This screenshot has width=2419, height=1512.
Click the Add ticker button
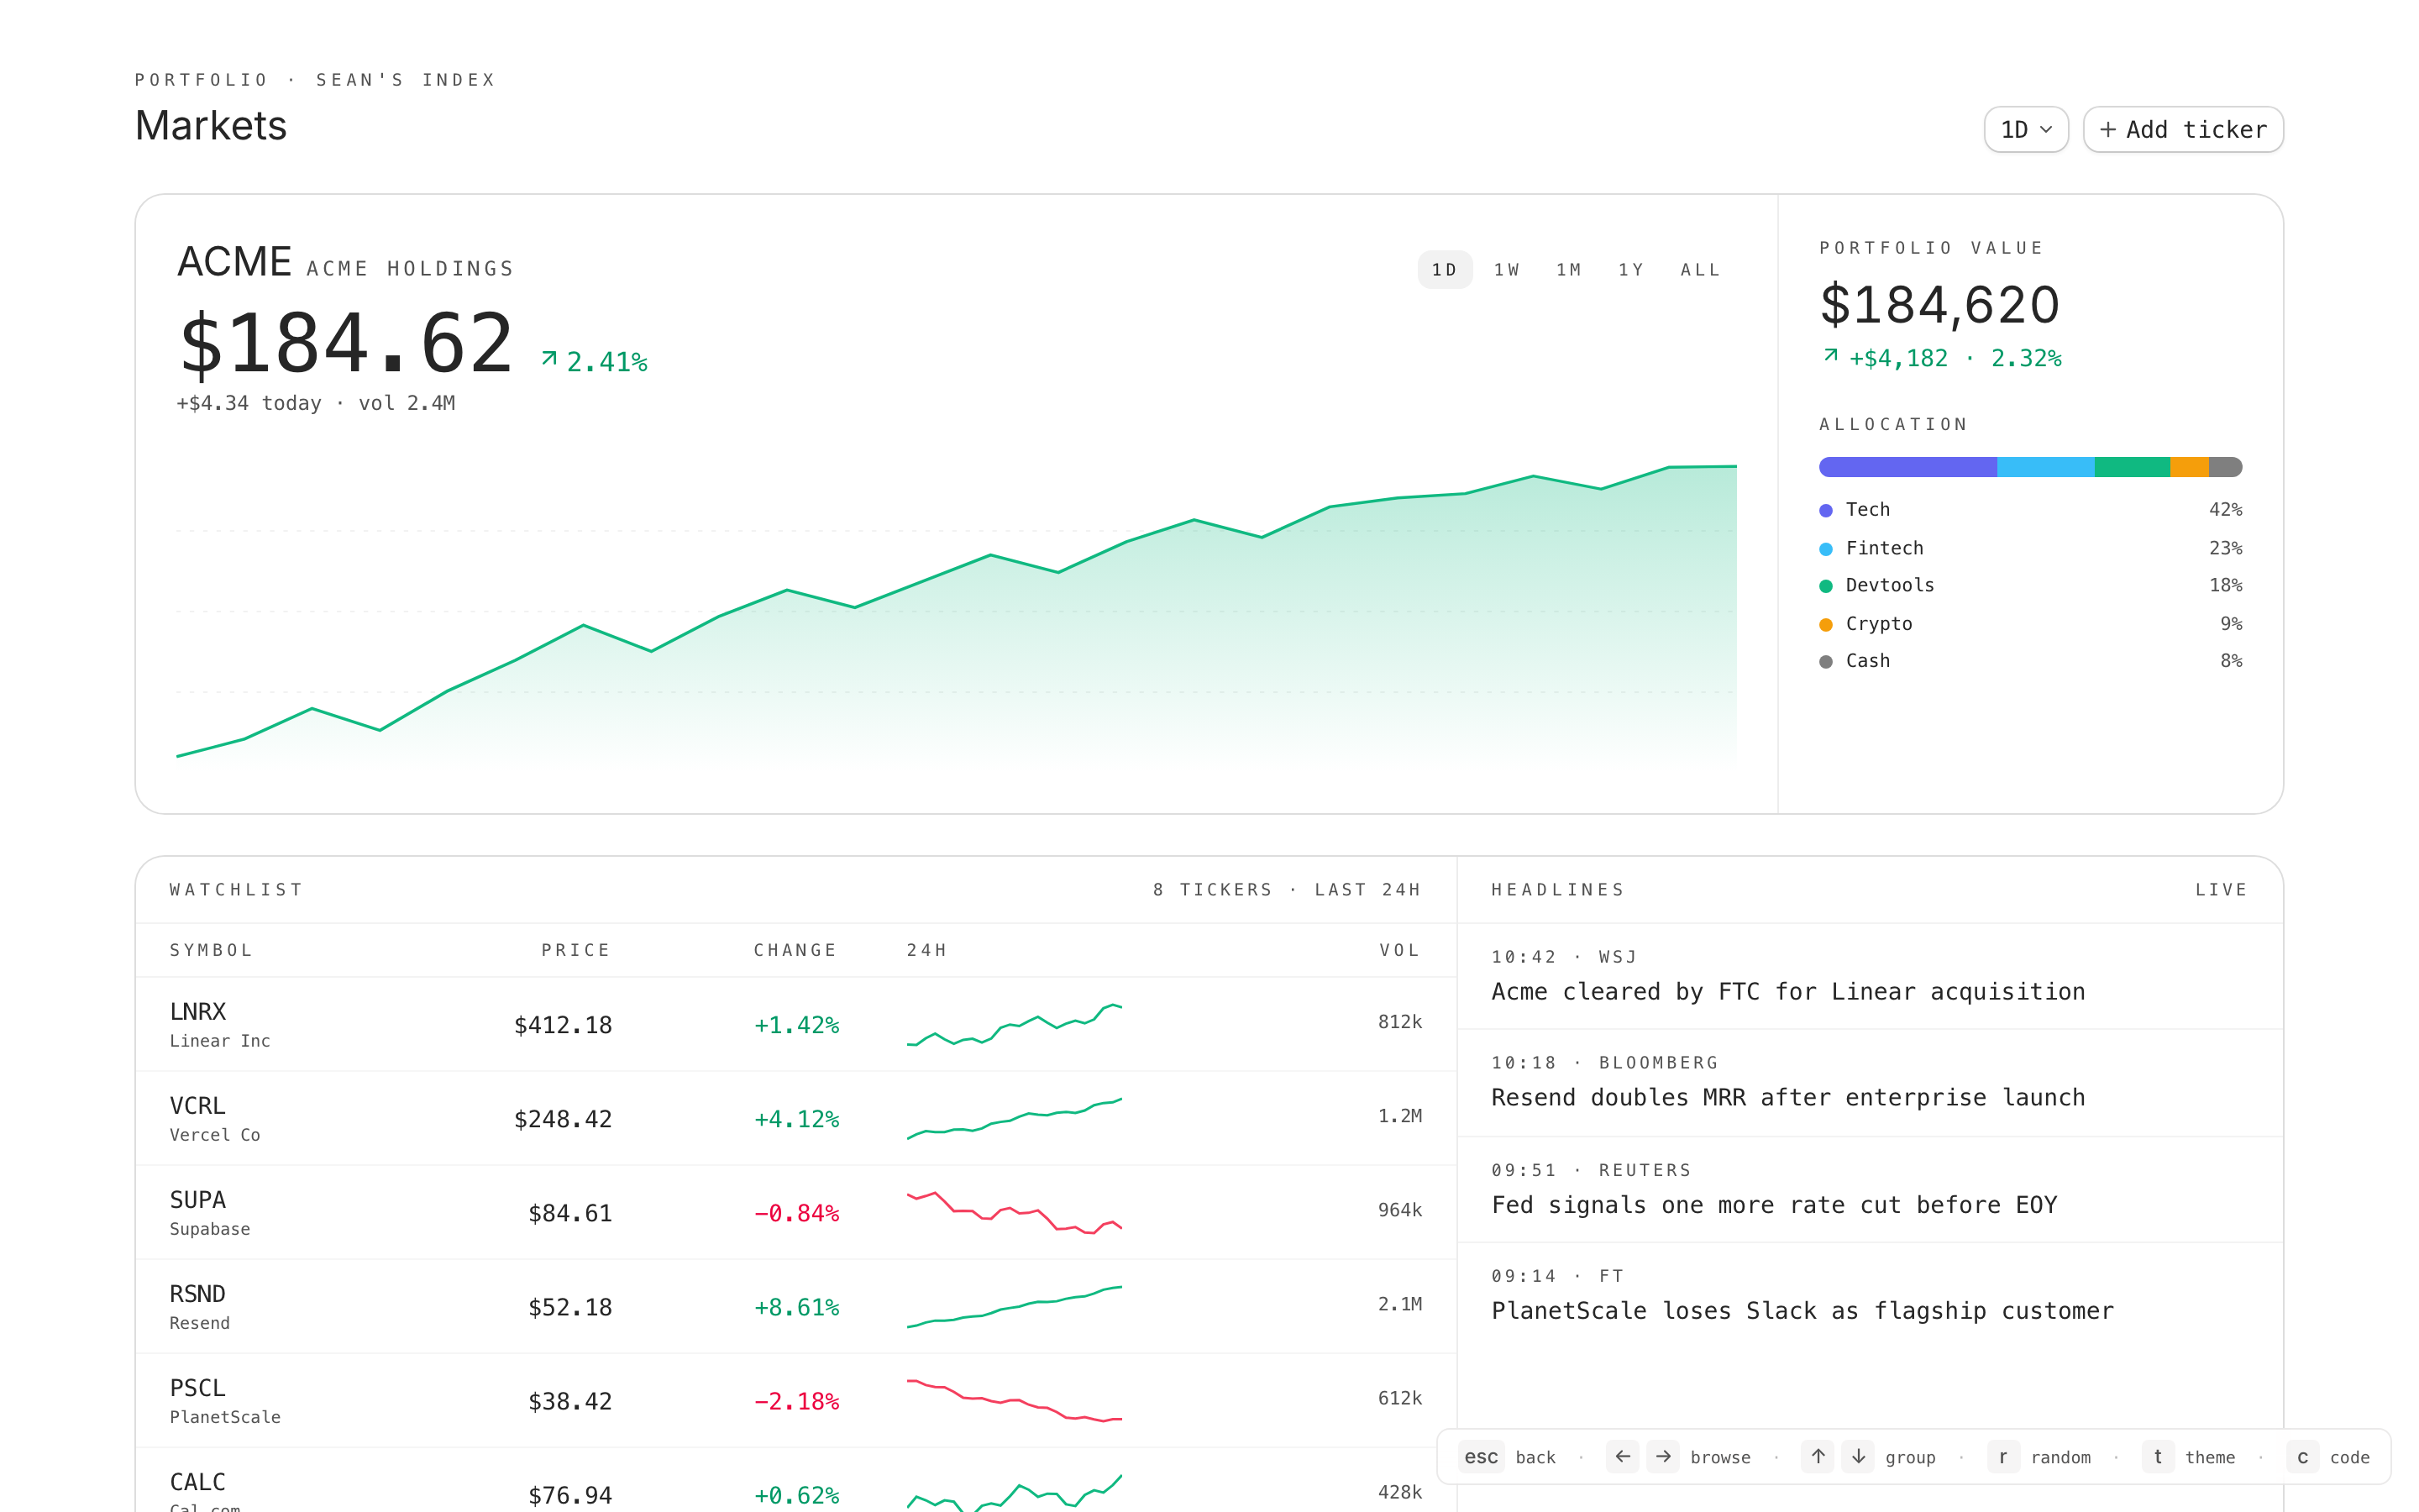point(2182,130)
